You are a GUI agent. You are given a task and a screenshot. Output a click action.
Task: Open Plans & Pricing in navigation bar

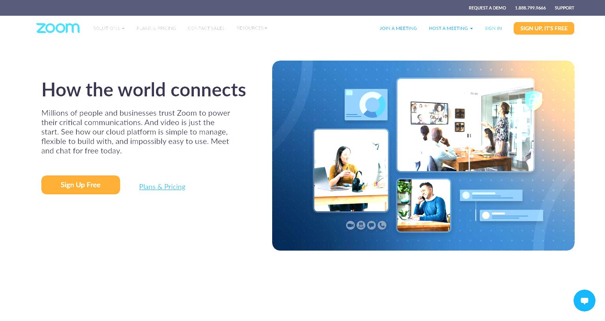(x=156, y=28)
